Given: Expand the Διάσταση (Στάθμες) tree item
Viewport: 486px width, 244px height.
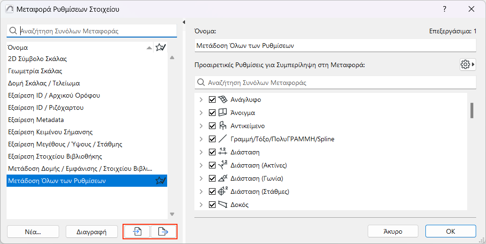Looking at the screenshot, I should 201,191.
